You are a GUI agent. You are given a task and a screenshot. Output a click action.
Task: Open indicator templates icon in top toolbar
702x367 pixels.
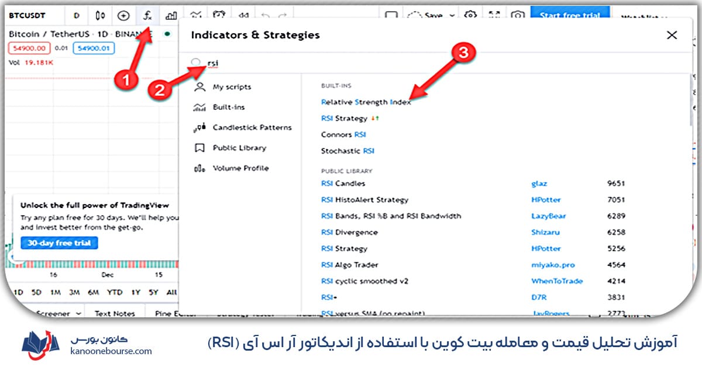(x=196, y=16)
